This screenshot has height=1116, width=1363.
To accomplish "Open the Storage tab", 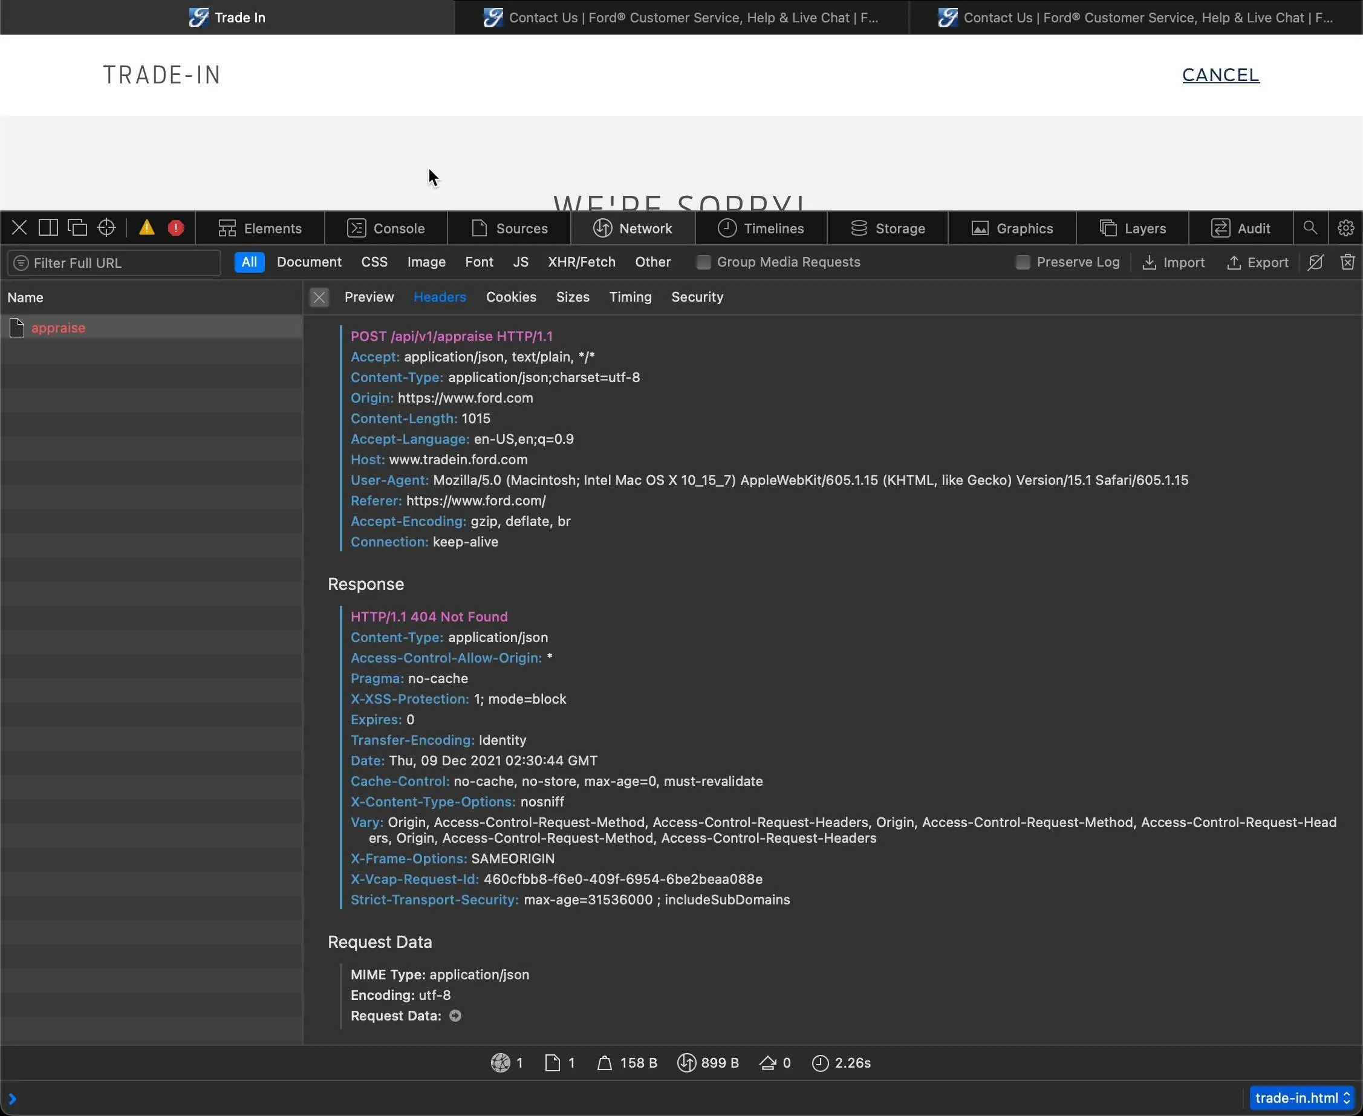I will coord(887,228).
